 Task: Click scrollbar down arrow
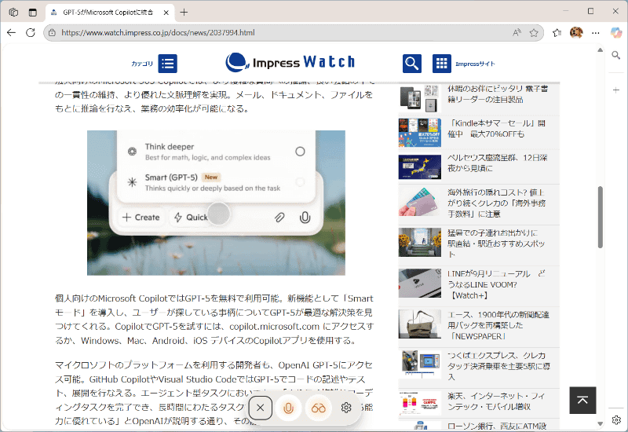click(x=600, y=424)
